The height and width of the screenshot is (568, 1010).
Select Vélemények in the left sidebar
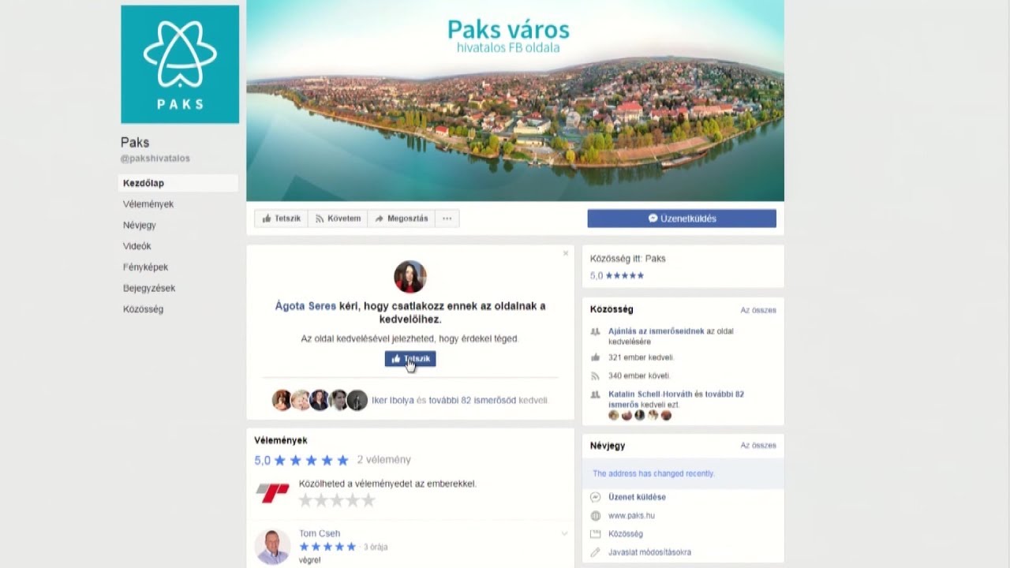[148, 204]
